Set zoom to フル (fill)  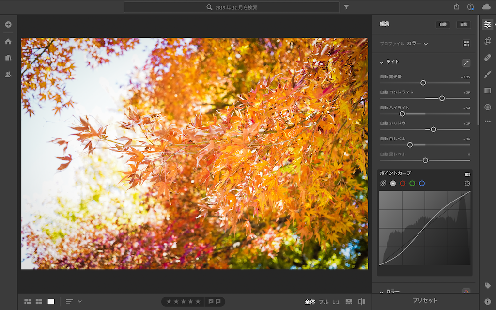pos(324,302)
